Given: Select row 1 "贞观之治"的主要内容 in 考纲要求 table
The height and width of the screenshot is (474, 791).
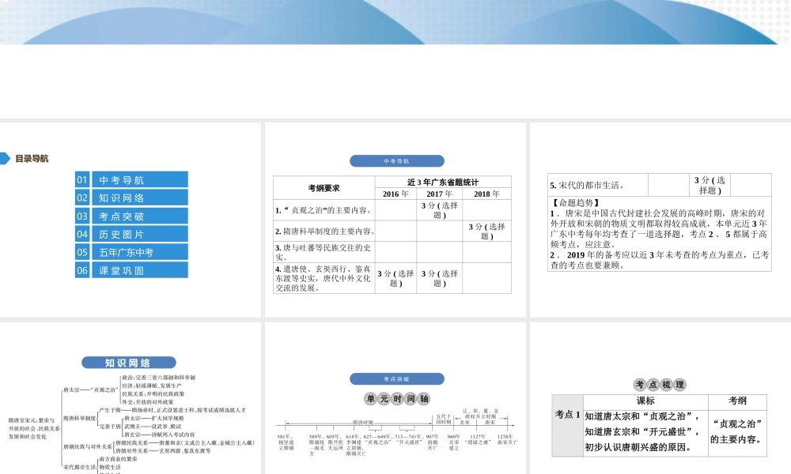Looking at the screenshot, I should click(x=324, y=210).
